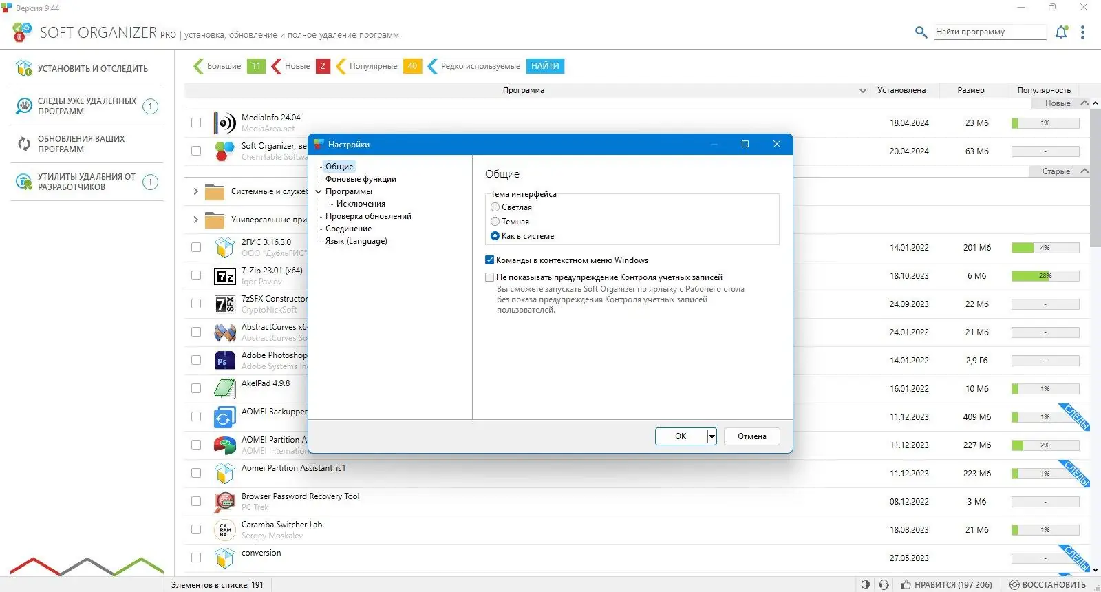Click the Adobe Photoshop program icon
The width and height of the screenshot is (1101, 592).
pyautogui.click(x=224, y=361)
